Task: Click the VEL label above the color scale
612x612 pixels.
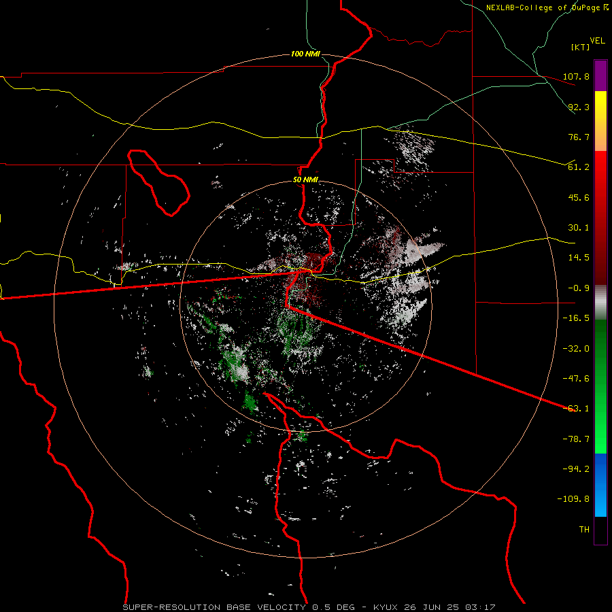Action: (x=598, y=41)
